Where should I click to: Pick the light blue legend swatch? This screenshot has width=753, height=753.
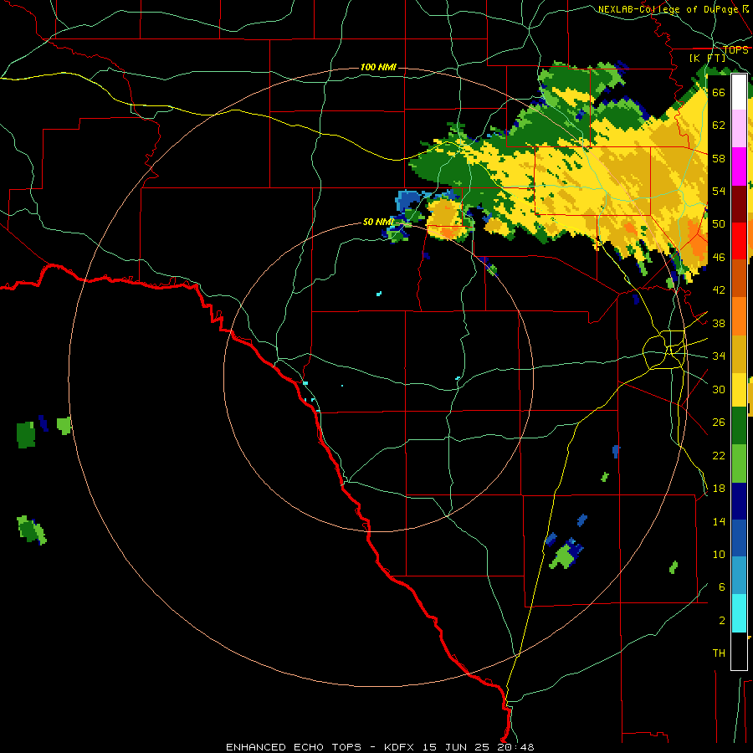(x=739, y=576)
